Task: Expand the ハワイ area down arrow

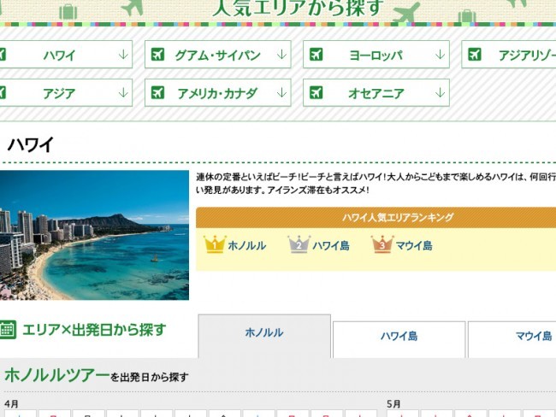Action: coord(123,56)
